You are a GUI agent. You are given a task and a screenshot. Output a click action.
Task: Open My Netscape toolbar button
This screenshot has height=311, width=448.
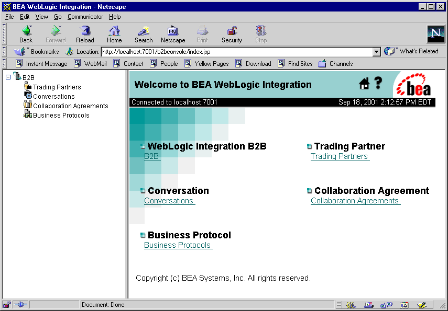173,34
